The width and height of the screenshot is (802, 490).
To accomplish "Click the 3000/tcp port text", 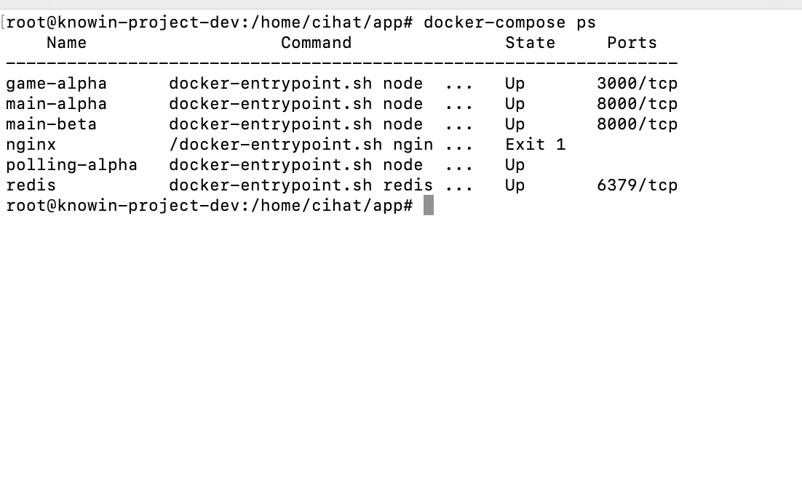I will click(x=637, y=84).
